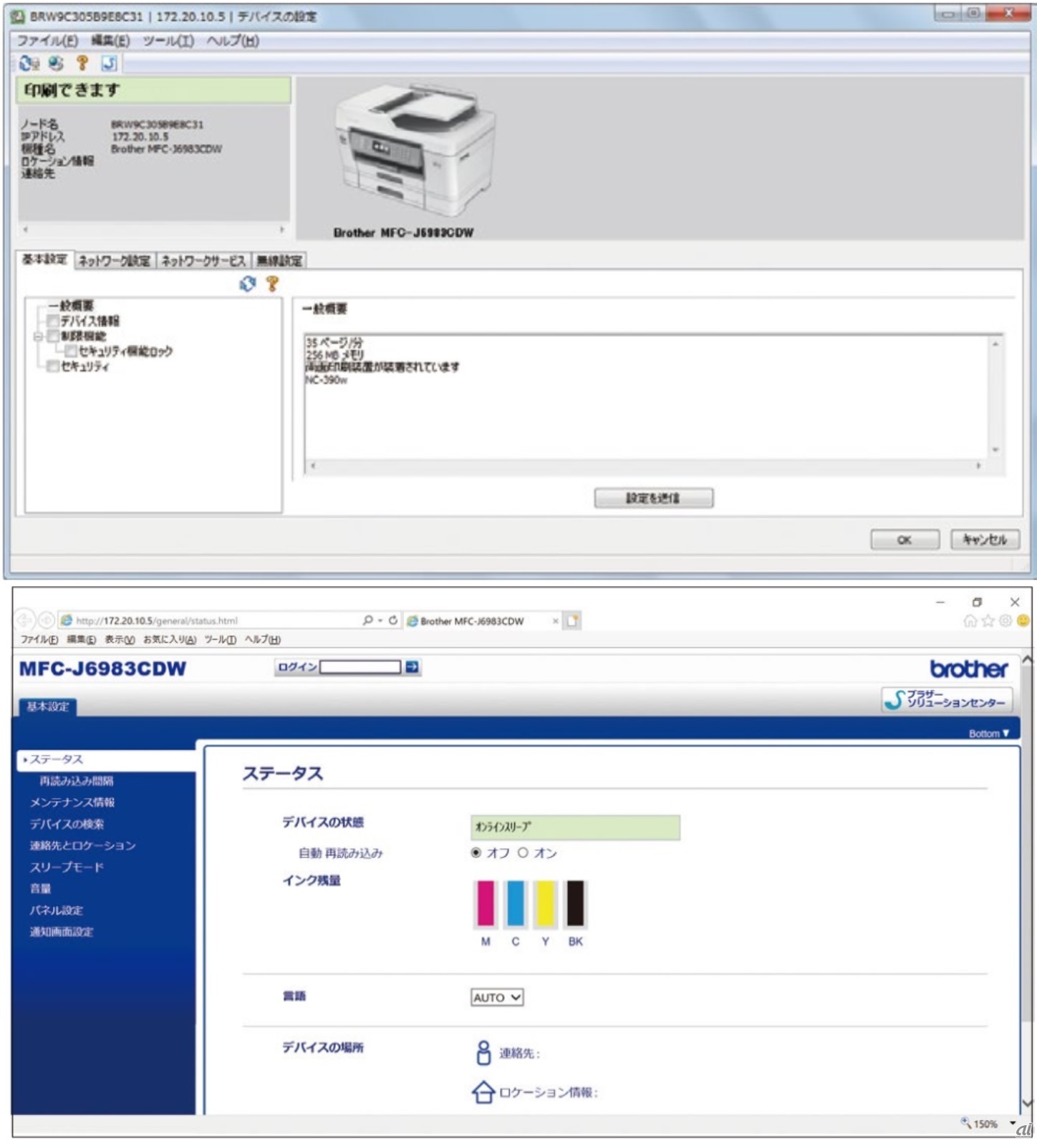Click the house icon next to ロケーション情報
The width and height of the screenshot is (1037, 1143).
(483, 1092)
